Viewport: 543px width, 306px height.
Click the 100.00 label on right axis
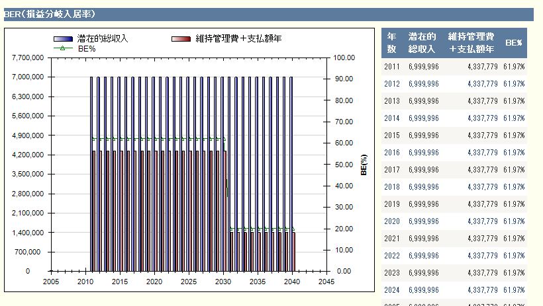coord(344,58)
